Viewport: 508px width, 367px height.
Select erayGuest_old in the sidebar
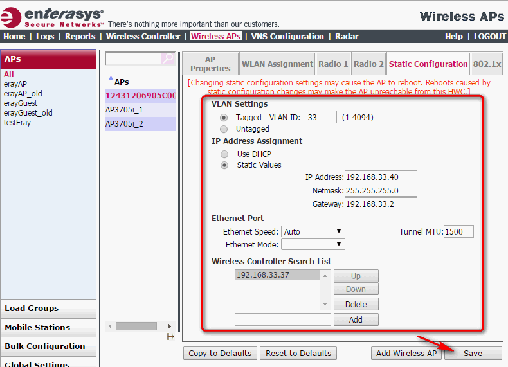coord(28,113)
